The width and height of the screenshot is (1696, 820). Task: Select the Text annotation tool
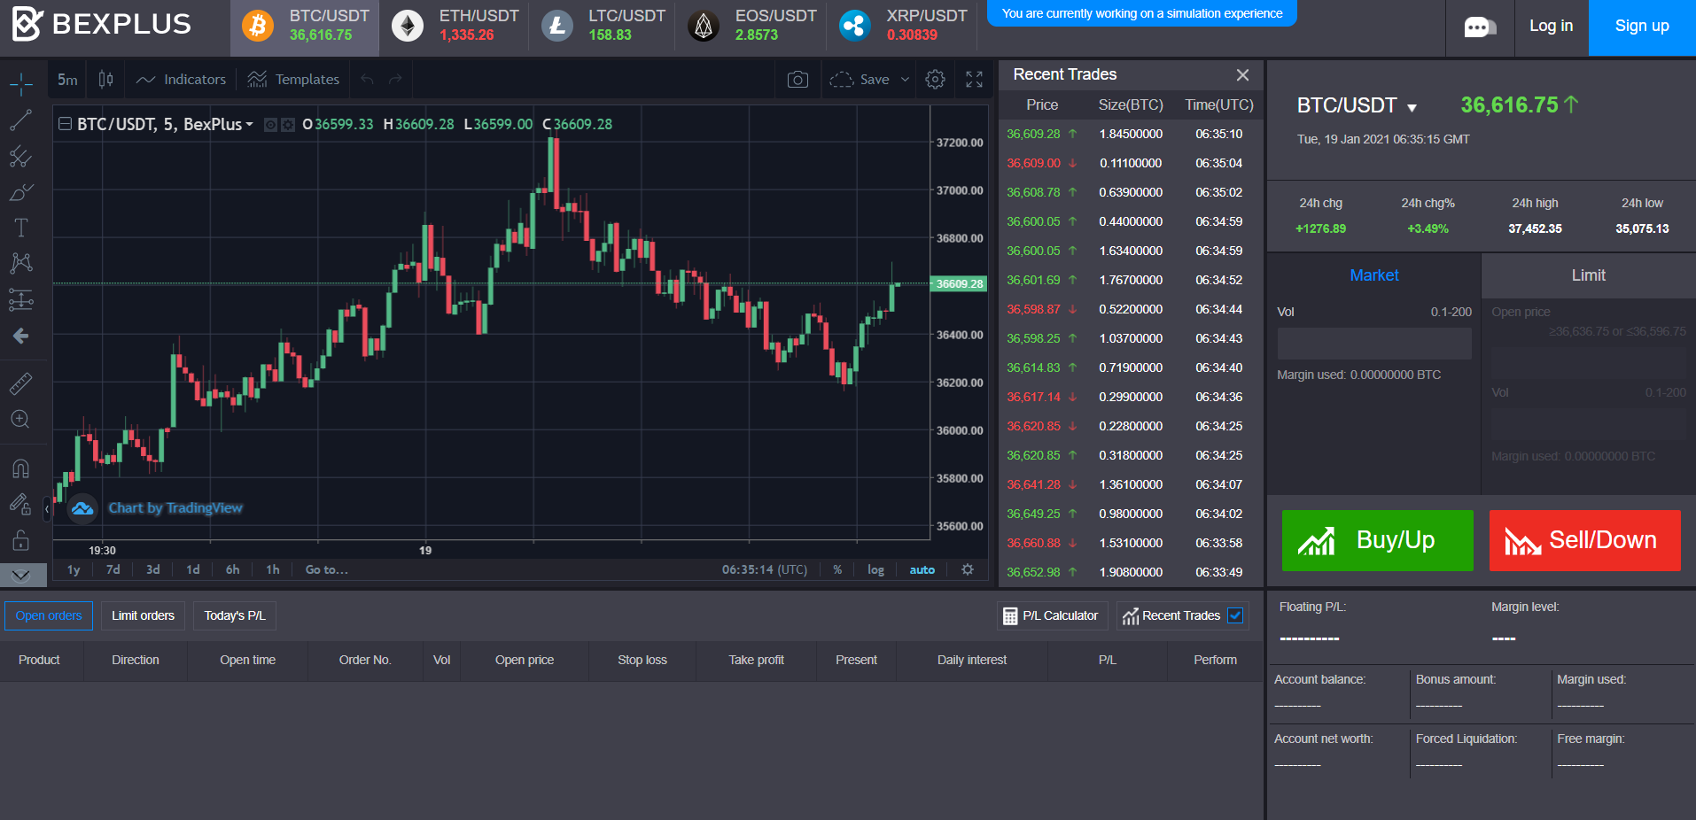(20, 228)
